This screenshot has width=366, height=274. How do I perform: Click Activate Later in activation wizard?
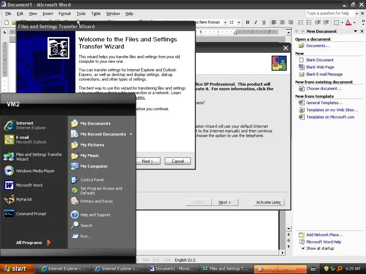(x=269, y=202)
